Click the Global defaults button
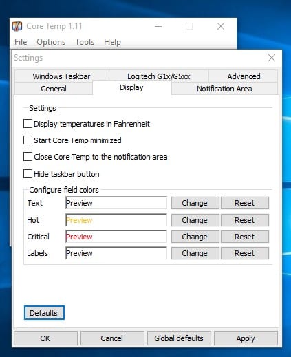This screenshot has width=291, height=357. 179,338
